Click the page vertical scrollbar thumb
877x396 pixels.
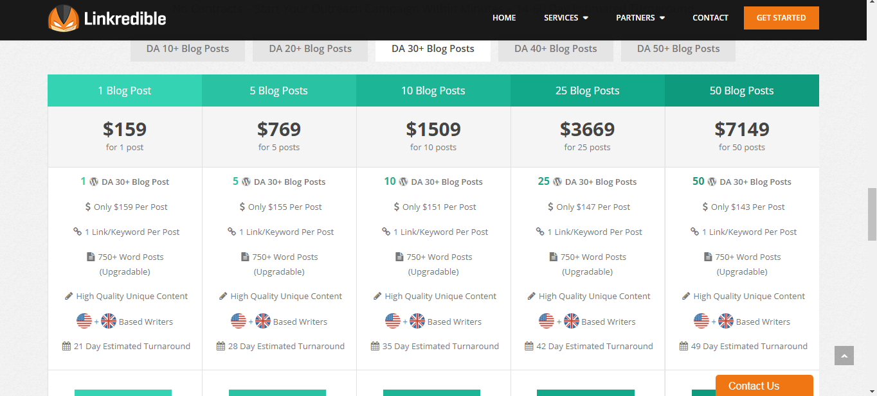point(872,214)
